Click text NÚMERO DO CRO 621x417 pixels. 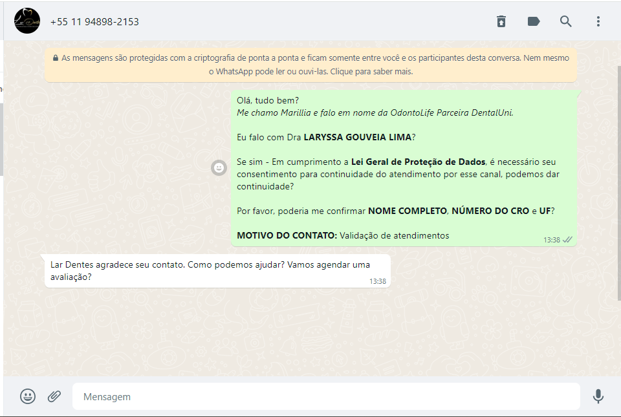[x=490, y=211]
